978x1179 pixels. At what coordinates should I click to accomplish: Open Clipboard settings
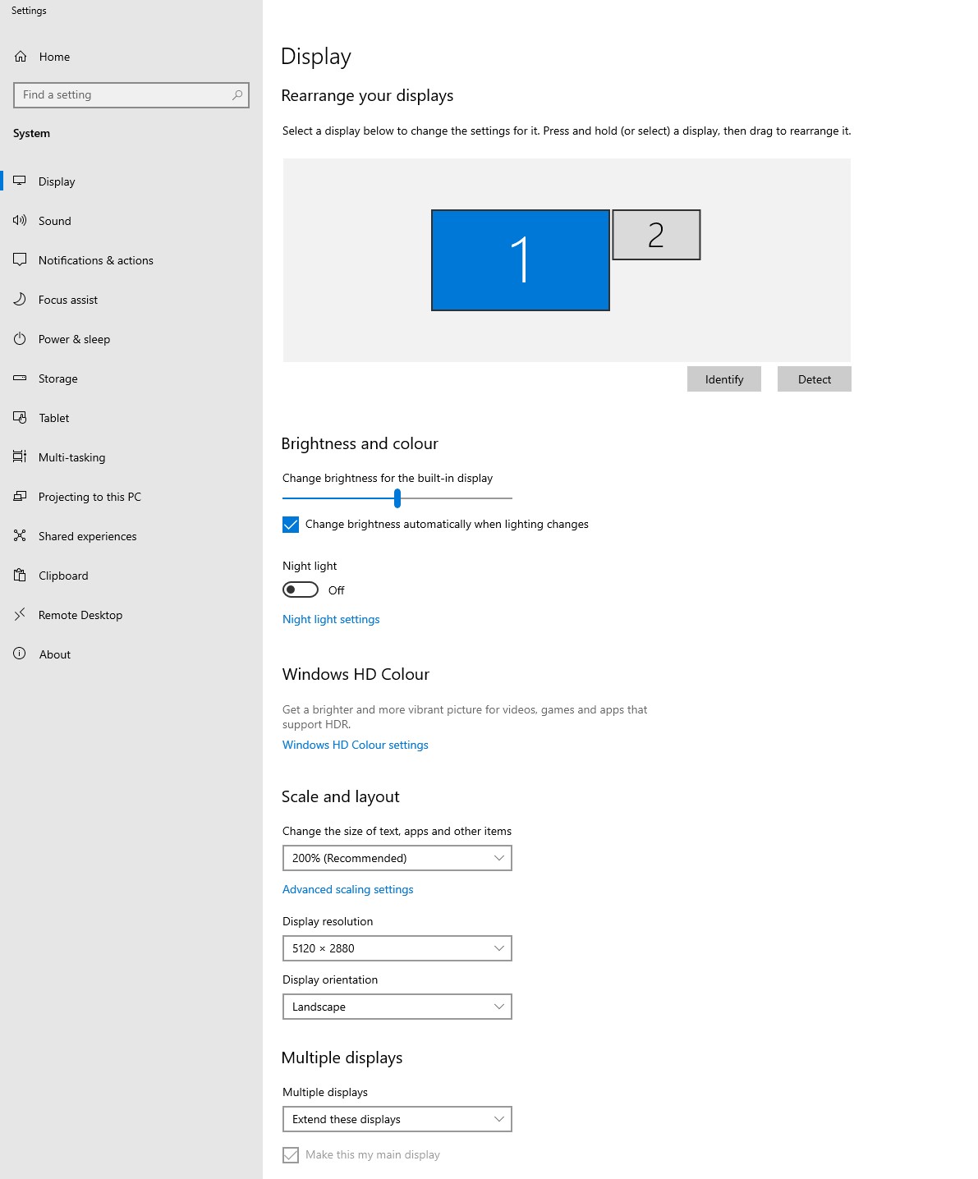click(131, 576)
